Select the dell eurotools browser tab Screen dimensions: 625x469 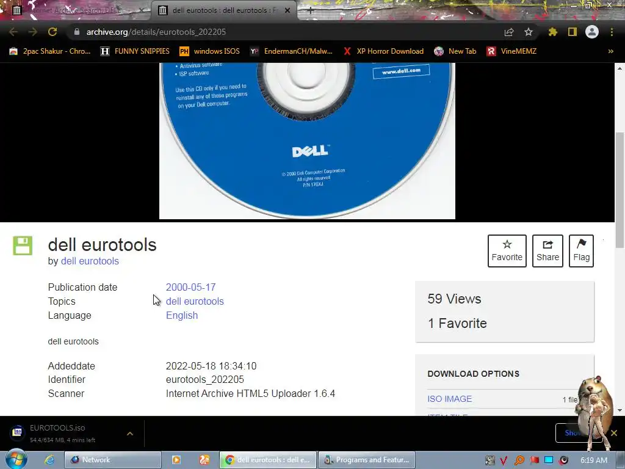[223, 10]
